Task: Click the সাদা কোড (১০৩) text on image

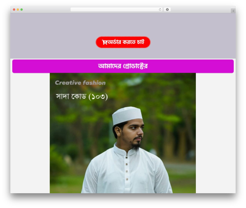Action: tap(82, 96)
